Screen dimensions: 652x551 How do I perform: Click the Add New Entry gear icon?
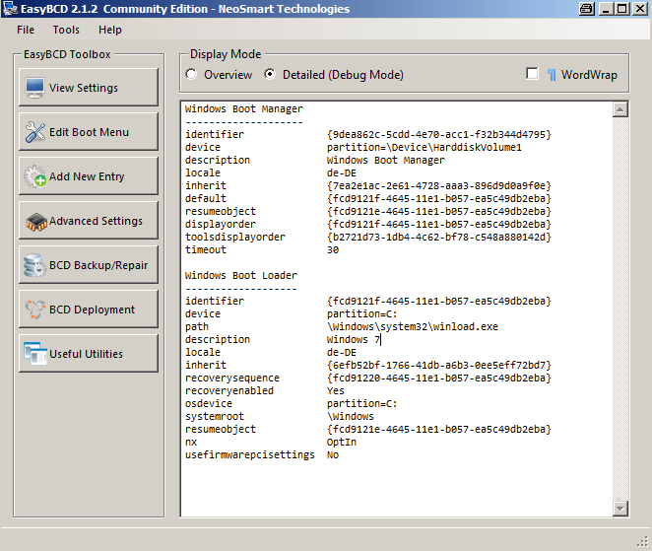click(34, 176)
